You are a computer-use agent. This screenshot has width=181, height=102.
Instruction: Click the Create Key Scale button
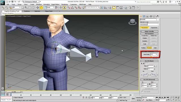click(x=145, y=44)
